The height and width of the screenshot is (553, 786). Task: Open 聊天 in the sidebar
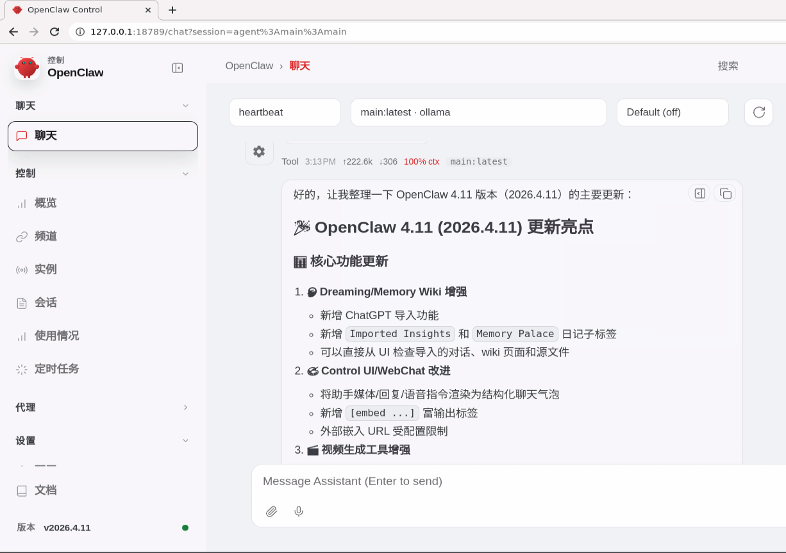pyautogui.click(x=103, y=136)
